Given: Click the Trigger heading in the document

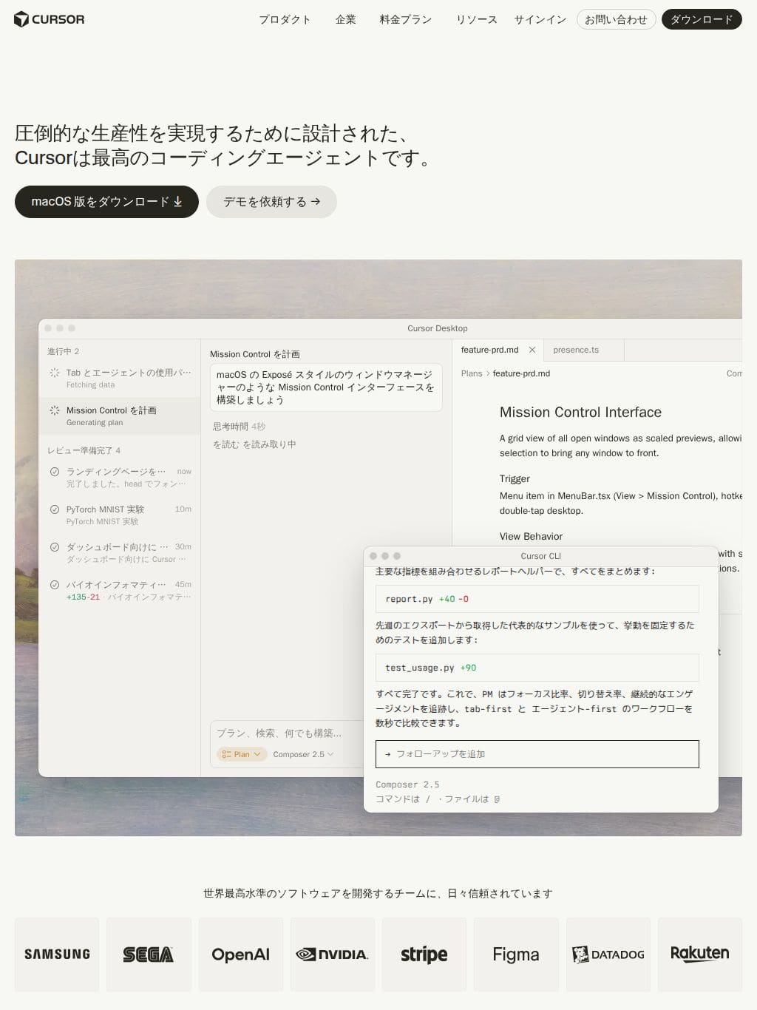Looking at the screenshot, I should coord(515,479).
